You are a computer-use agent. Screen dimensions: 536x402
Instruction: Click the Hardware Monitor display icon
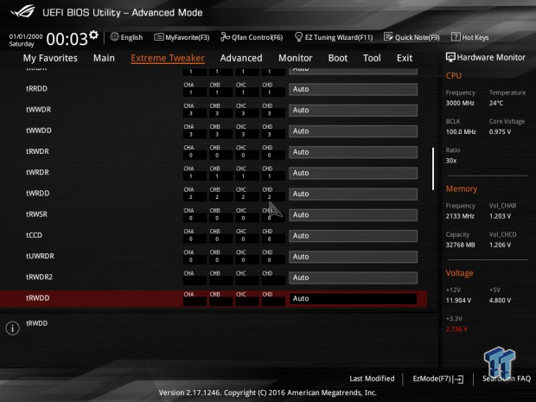450,57
